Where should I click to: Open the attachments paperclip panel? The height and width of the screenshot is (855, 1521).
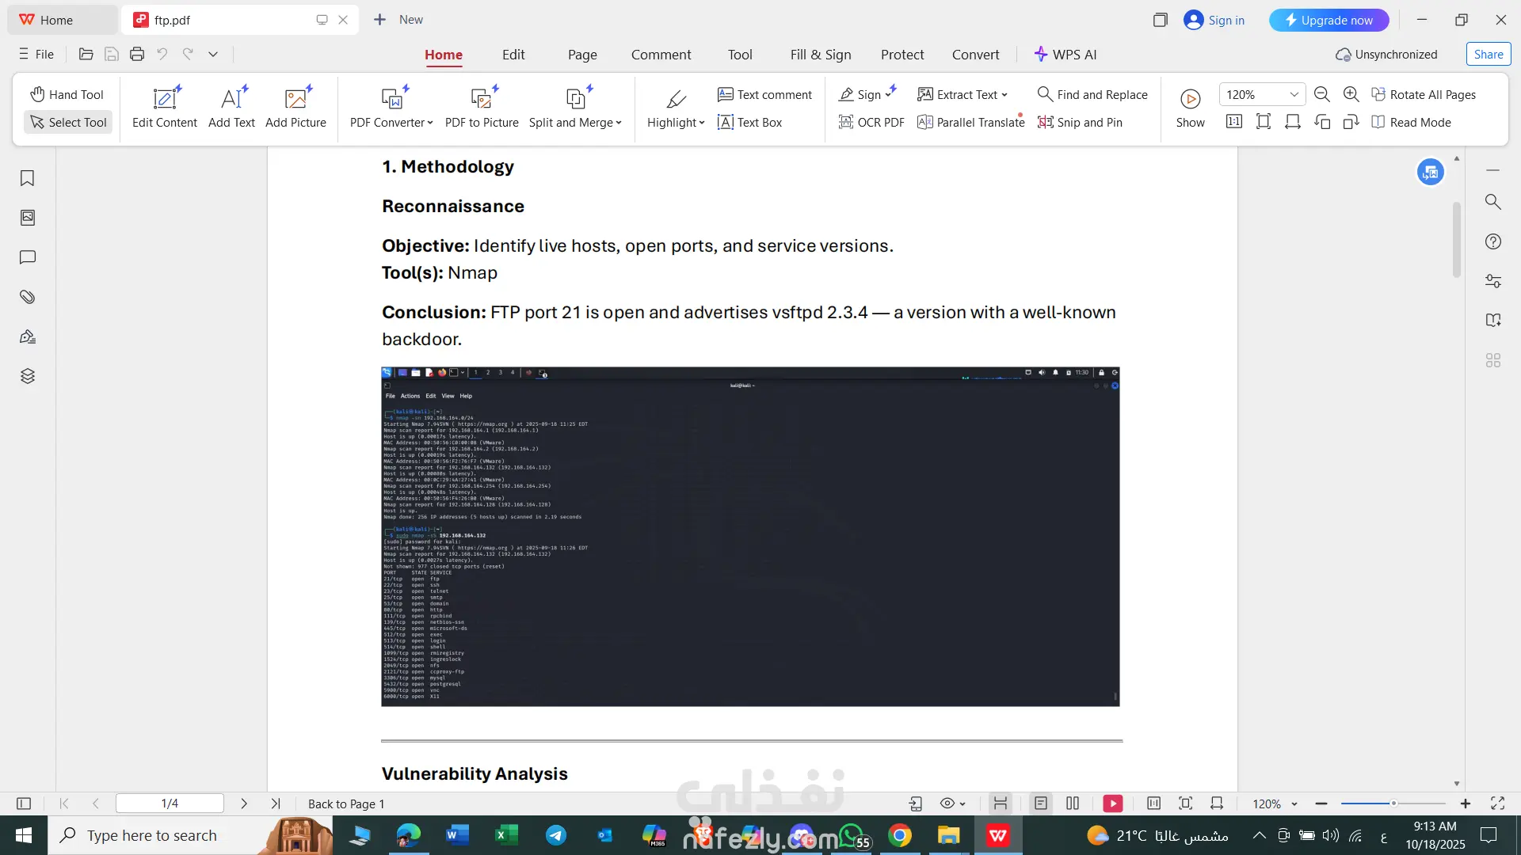pyautogui.click(x=27, y=297)
